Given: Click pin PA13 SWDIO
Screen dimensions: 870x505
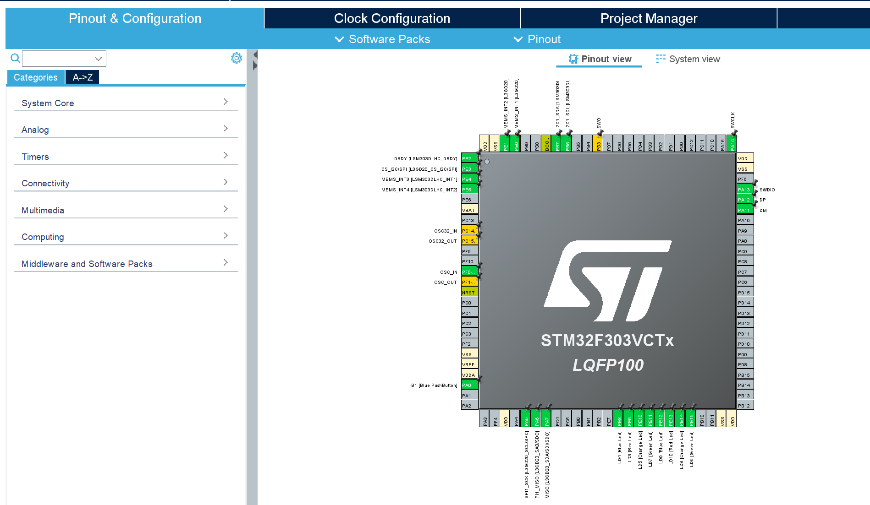Looking at the screenshot, I should (x=745, y=190).
